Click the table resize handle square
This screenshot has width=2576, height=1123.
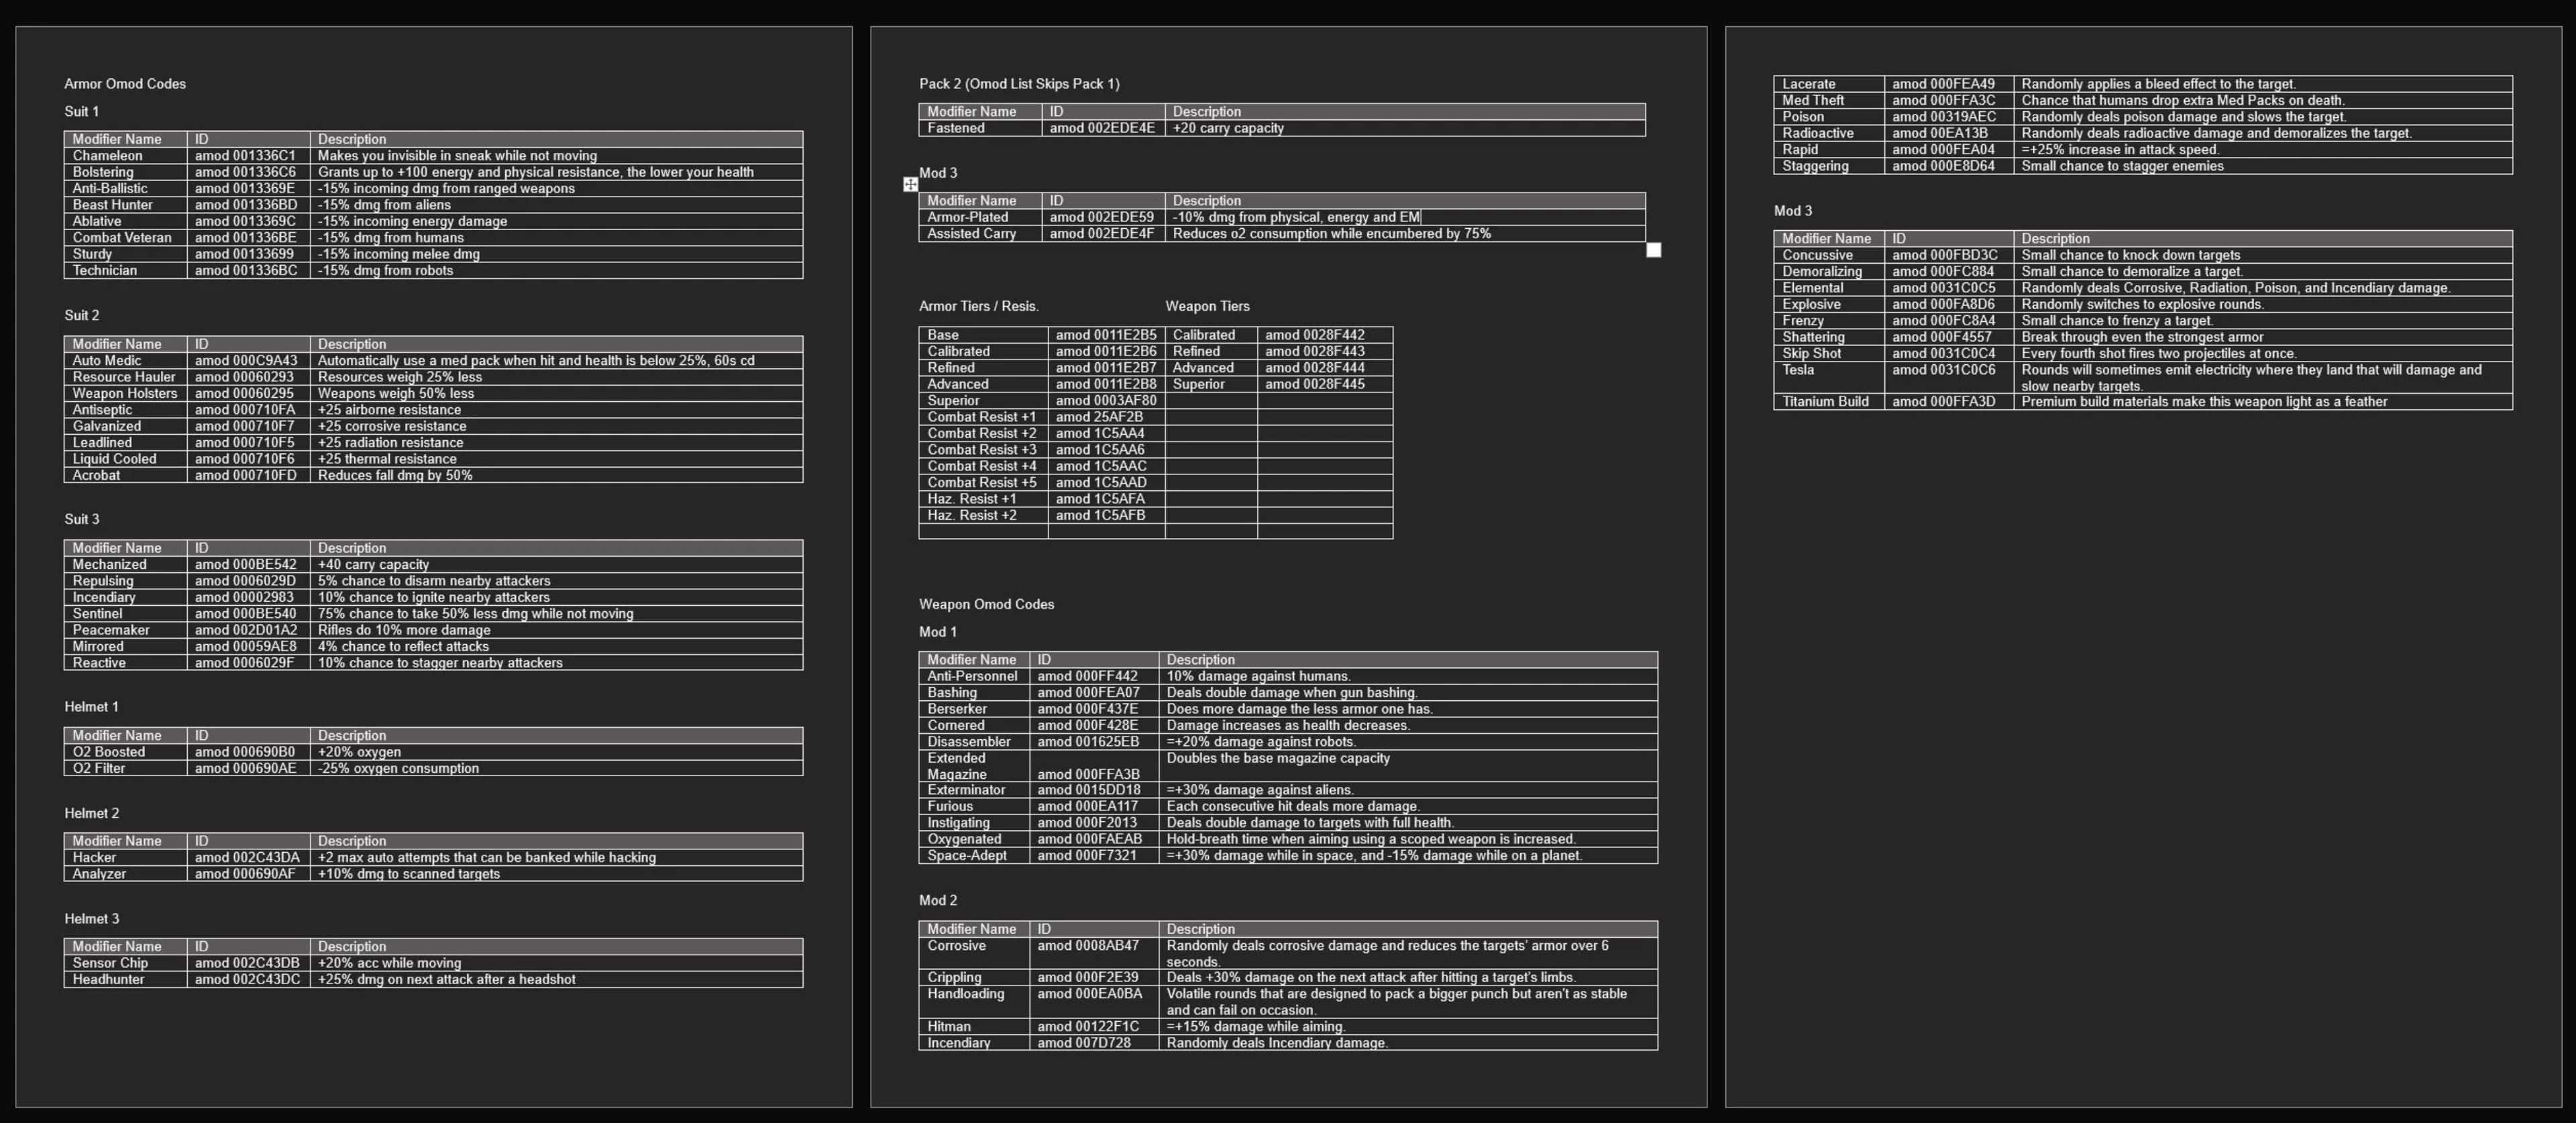[1653, 250]
